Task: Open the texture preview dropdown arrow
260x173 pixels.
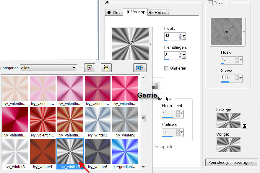Action: (x=244, y=31)
